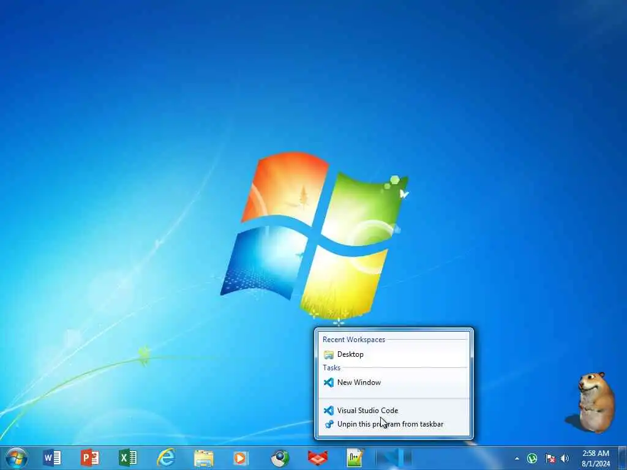Choose New Window in the jump list
Image resolution: width=627 pixels, height=470 pixels.
point(394,382)
